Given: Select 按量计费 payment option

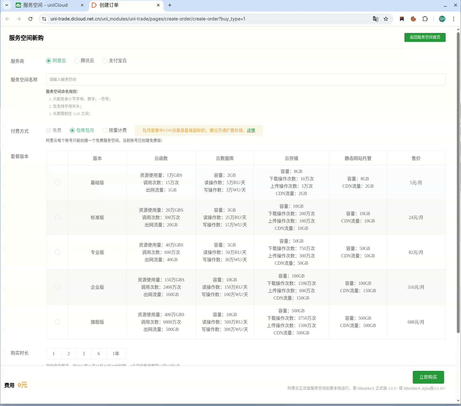Looking at the screenshot, I should coord(114,130).
